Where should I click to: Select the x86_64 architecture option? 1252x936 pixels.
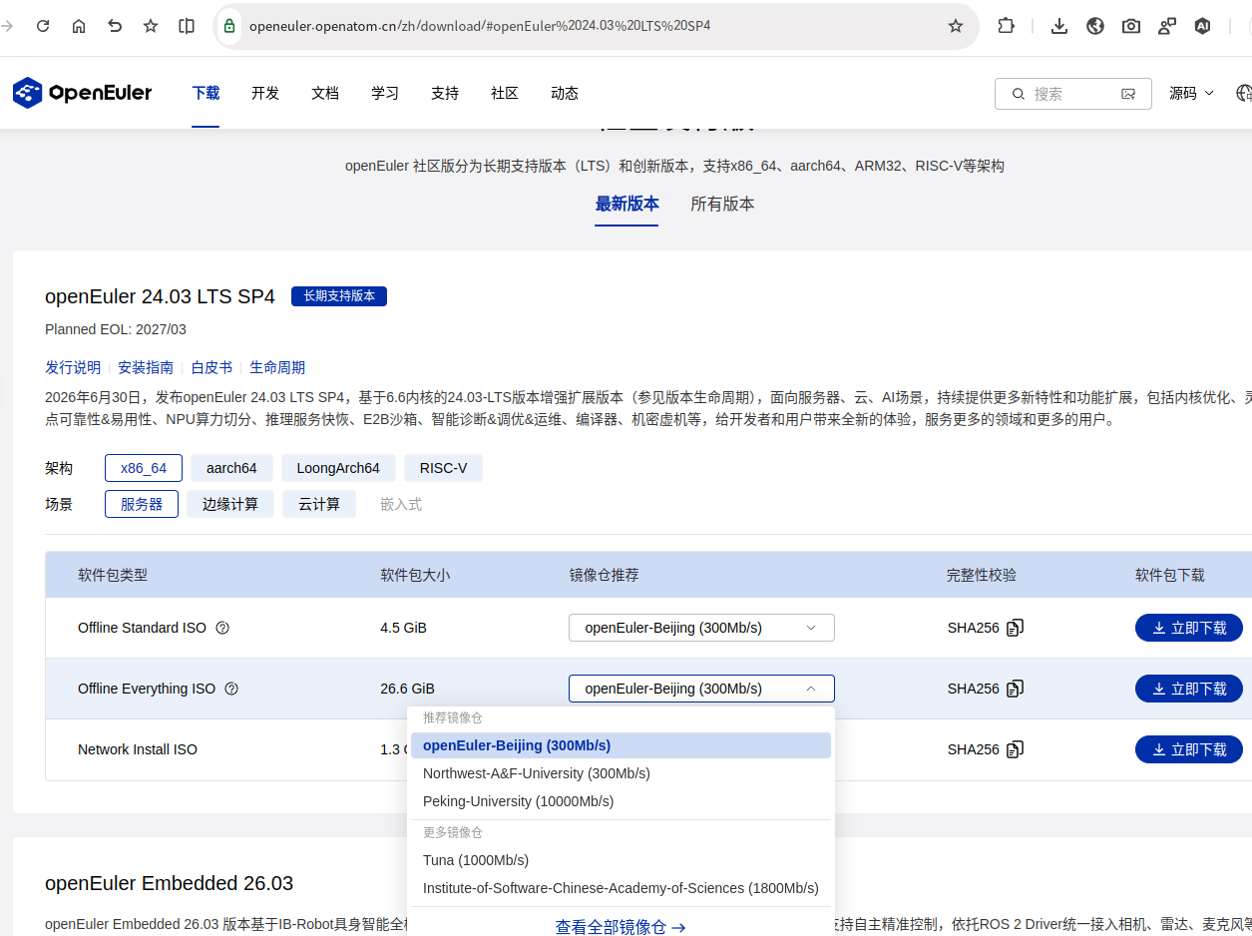pos(144,468)
